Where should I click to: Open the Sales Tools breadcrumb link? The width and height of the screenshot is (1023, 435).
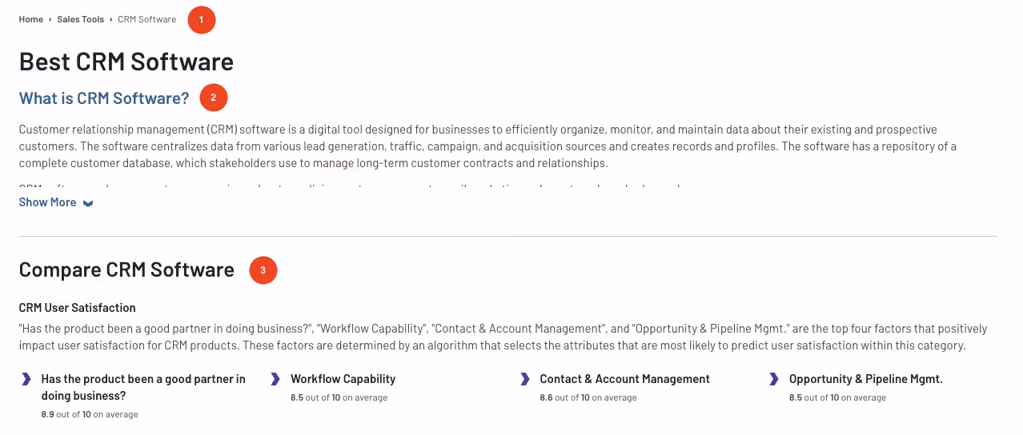pyautogui.click(x=80, y=19)
